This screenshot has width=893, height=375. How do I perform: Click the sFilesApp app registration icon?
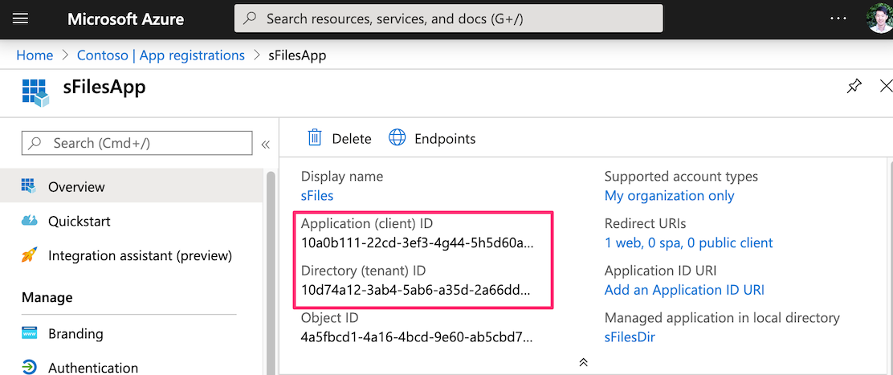(x=35, y=93)
